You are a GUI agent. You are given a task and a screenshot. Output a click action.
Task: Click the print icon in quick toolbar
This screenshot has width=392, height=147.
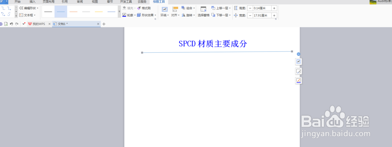pyautogui.click(x=1, y=24)
